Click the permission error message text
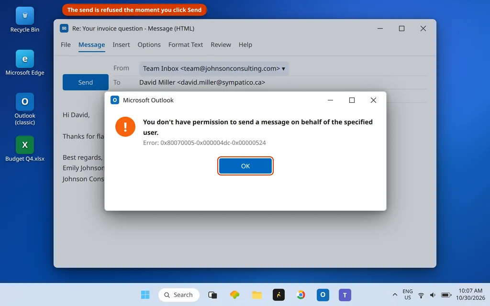490x306 pixels. (x=258, y=127)
